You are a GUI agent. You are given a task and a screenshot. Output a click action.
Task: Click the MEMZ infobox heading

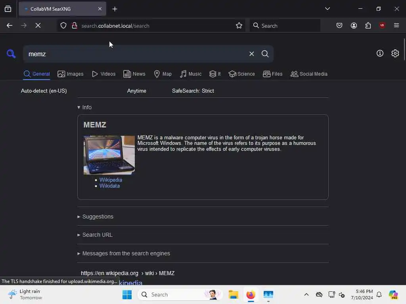click(95, 125)
